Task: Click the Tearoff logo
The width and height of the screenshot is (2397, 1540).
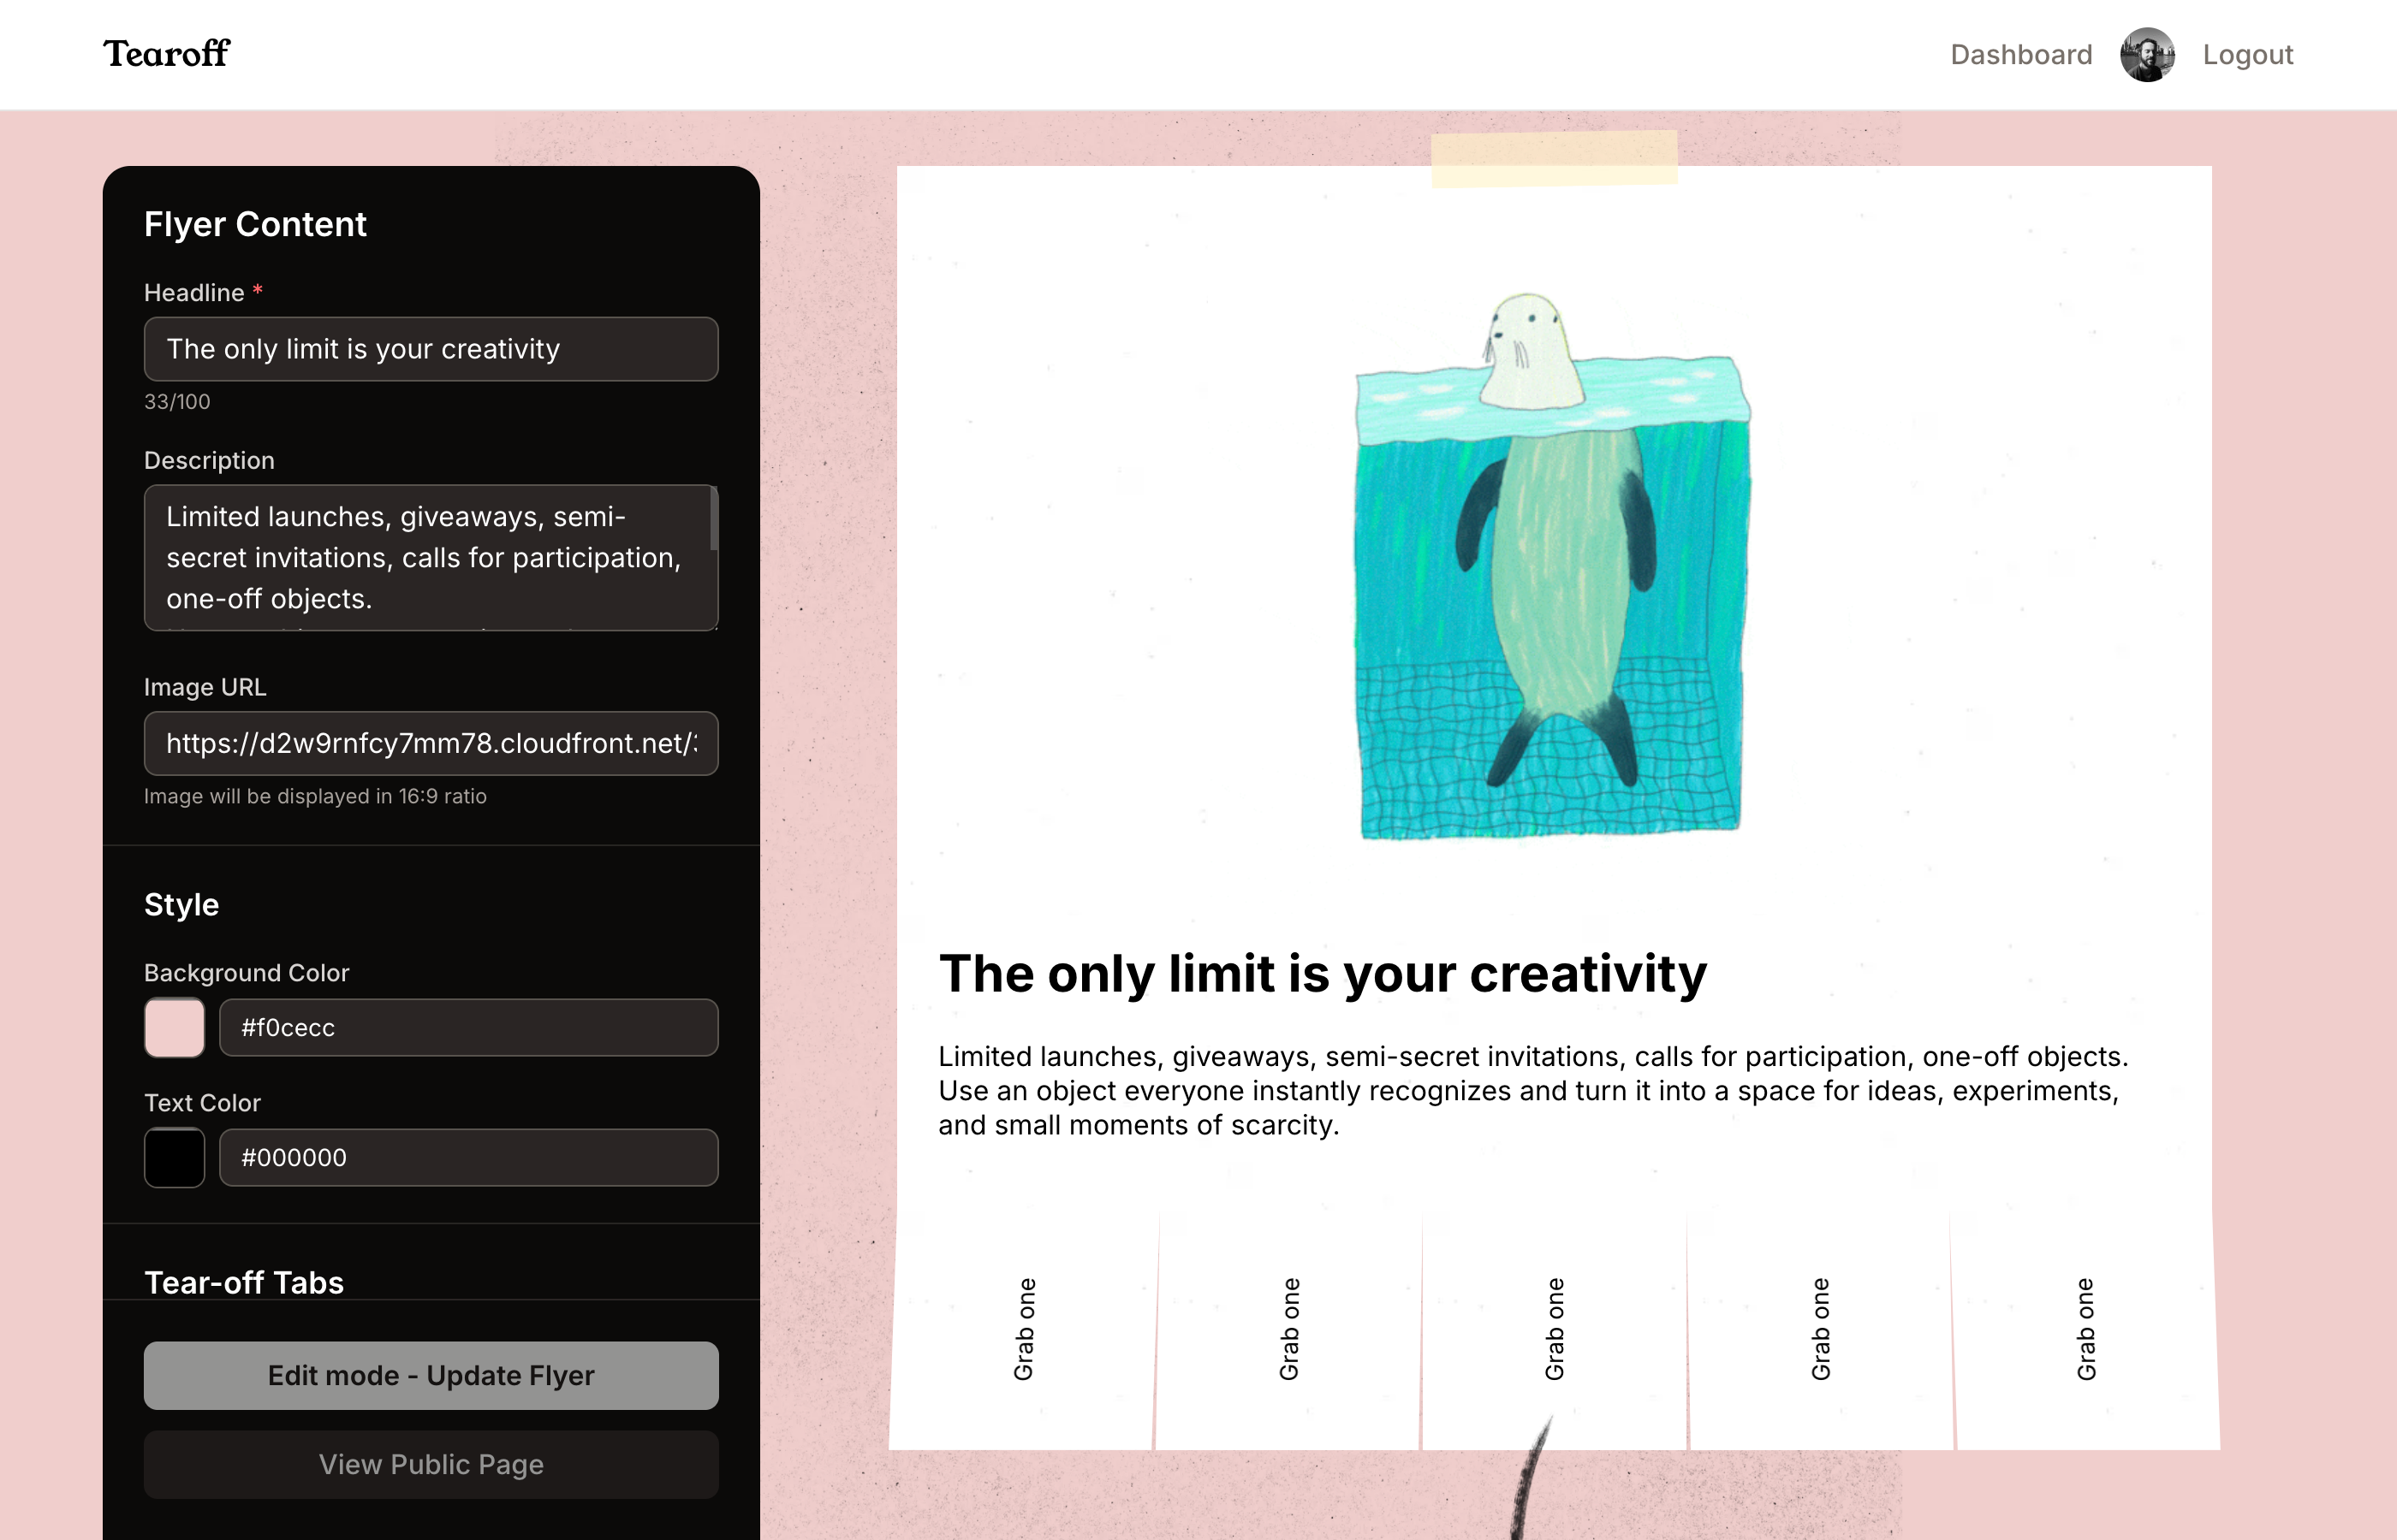Action: coord(166,54)
